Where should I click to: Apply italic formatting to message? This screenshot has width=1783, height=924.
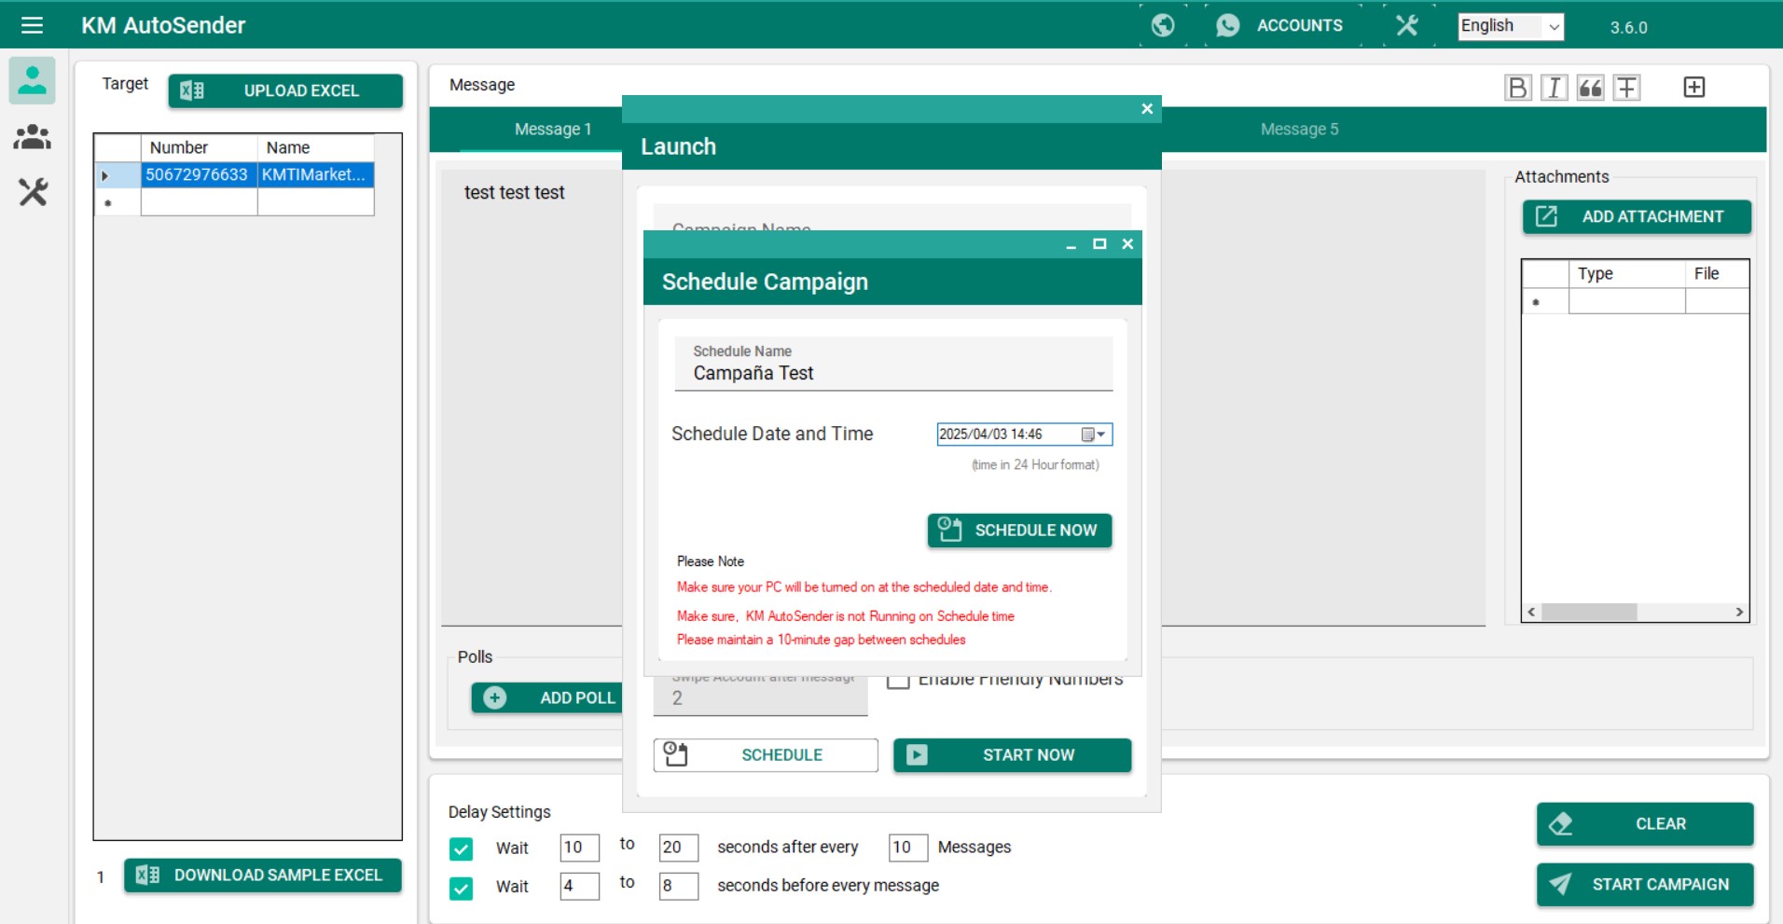click(1554, 88)
